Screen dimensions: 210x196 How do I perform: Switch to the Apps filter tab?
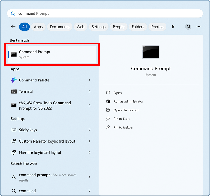pos(38,27)
